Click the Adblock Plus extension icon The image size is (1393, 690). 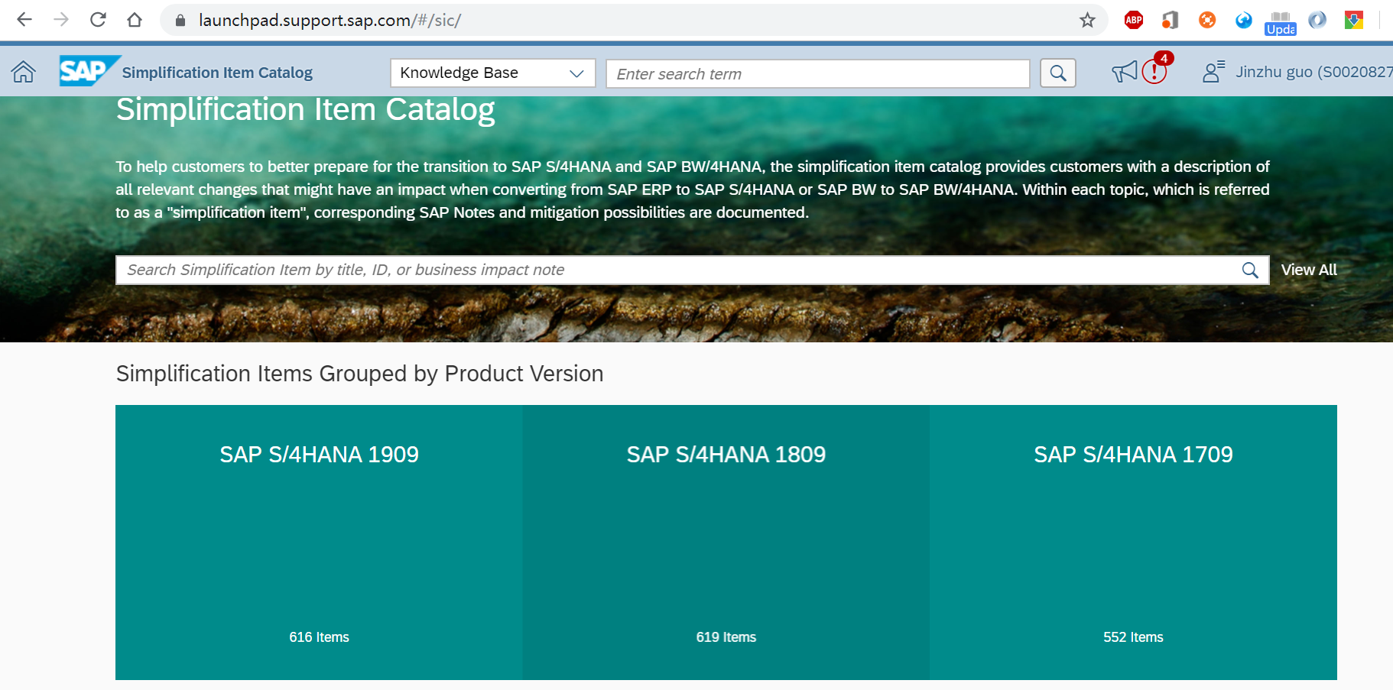(1133, 20)
